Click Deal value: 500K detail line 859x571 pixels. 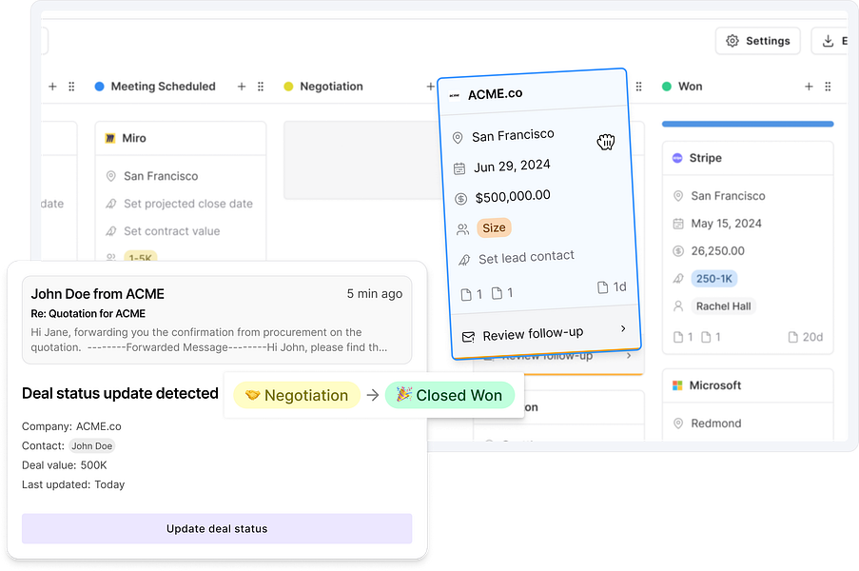pos(65,465)
